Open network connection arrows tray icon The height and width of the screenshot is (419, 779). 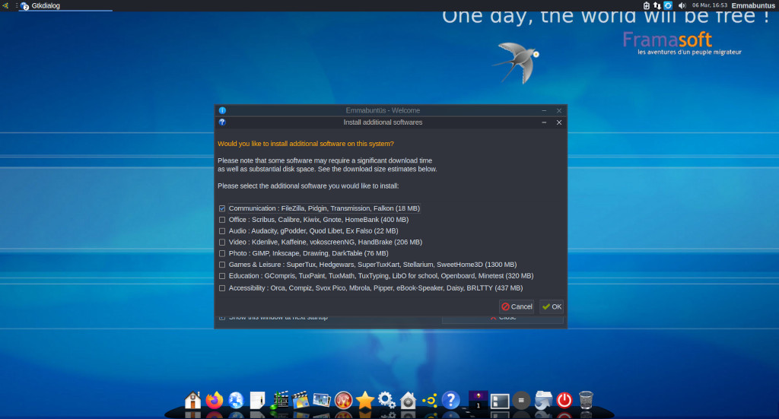pos(657,5)
